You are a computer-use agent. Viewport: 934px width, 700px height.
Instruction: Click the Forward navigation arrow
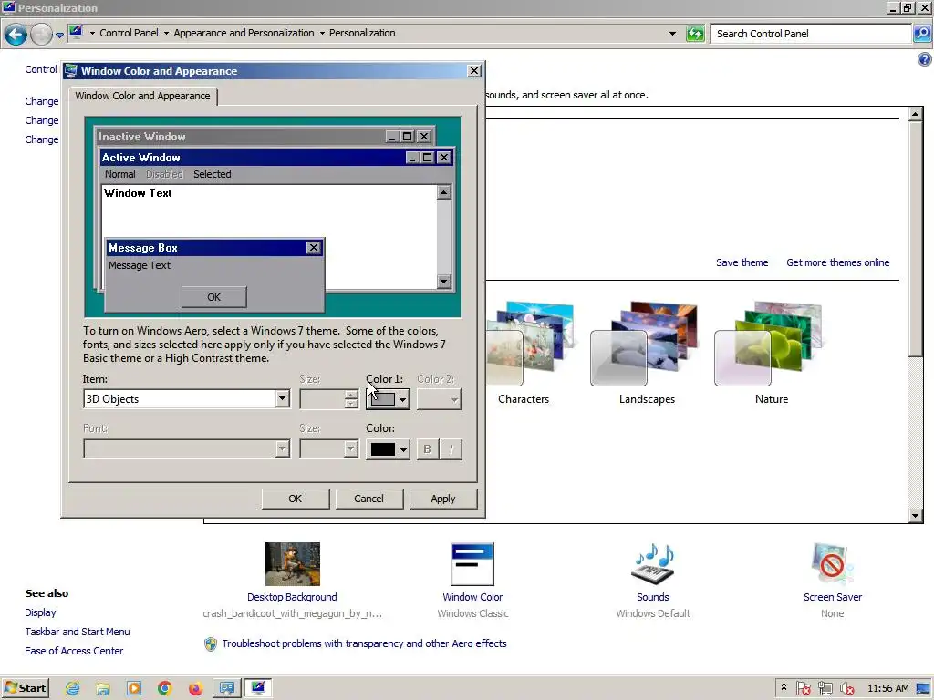tap(41, 34)
